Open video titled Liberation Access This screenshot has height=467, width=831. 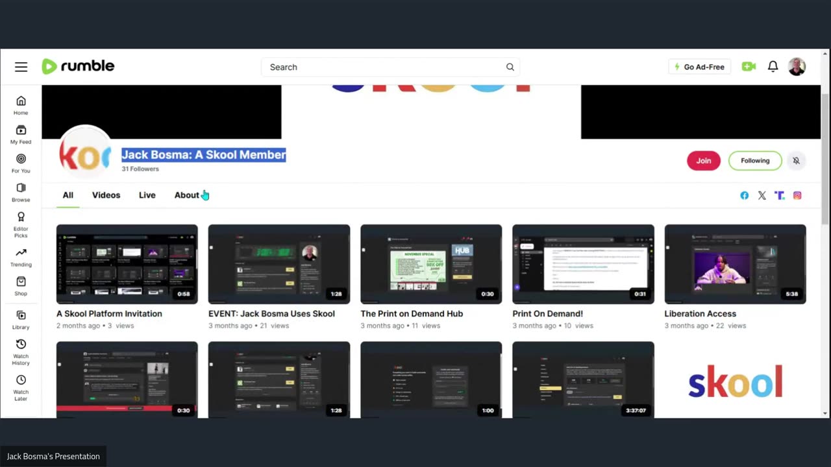pos(700,313)
